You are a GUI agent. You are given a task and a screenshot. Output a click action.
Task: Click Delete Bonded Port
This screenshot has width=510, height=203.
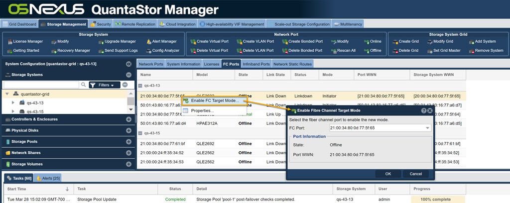[x=302, y=51]
